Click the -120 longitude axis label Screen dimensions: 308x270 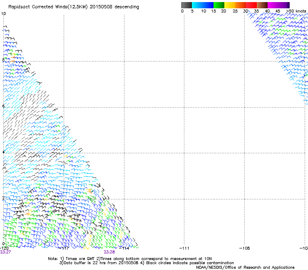(x=4, y=248)
